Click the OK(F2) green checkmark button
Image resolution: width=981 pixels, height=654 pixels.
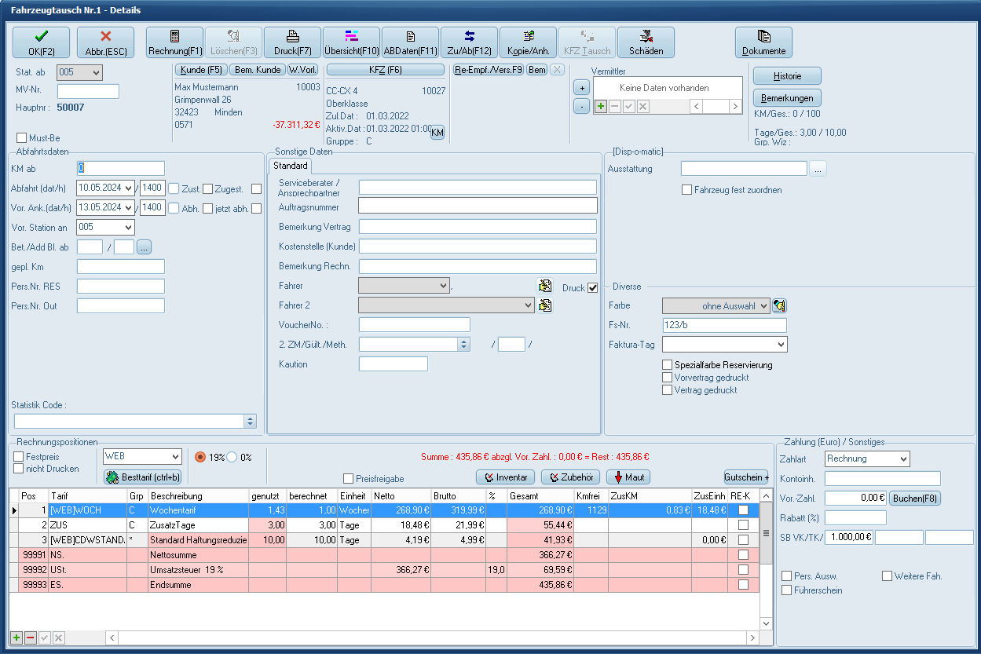pyautogui.click(x=41, y=42)
